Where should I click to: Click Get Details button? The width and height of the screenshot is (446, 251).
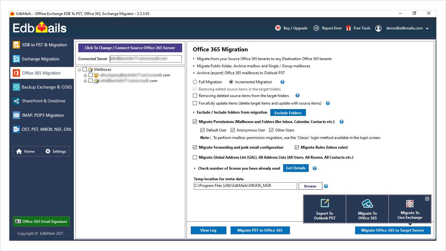click(x=296, y=168)
